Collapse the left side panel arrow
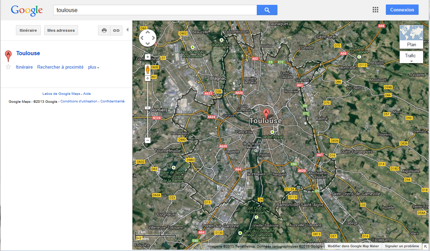Viewport: 430px width, 251px height. click(127, 30)
